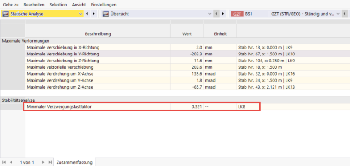Click the Wert column header

click(x=187, y=34)
